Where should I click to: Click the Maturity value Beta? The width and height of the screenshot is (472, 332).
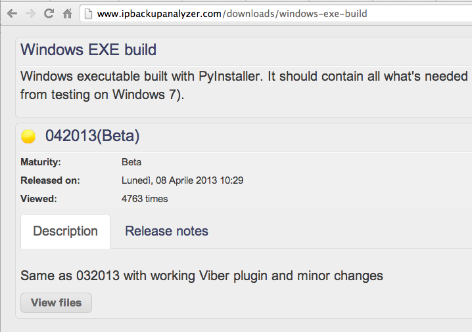(131, 162)
